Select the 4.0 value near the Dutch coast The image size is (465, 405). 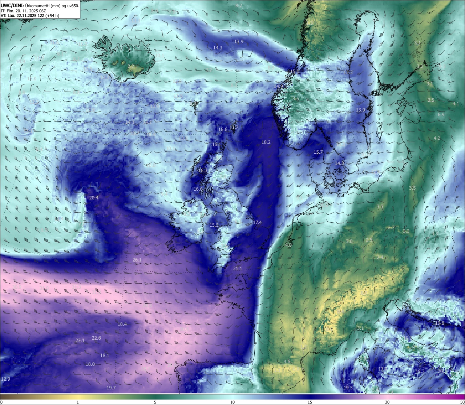pyautogui.click(x=288, y=245)
